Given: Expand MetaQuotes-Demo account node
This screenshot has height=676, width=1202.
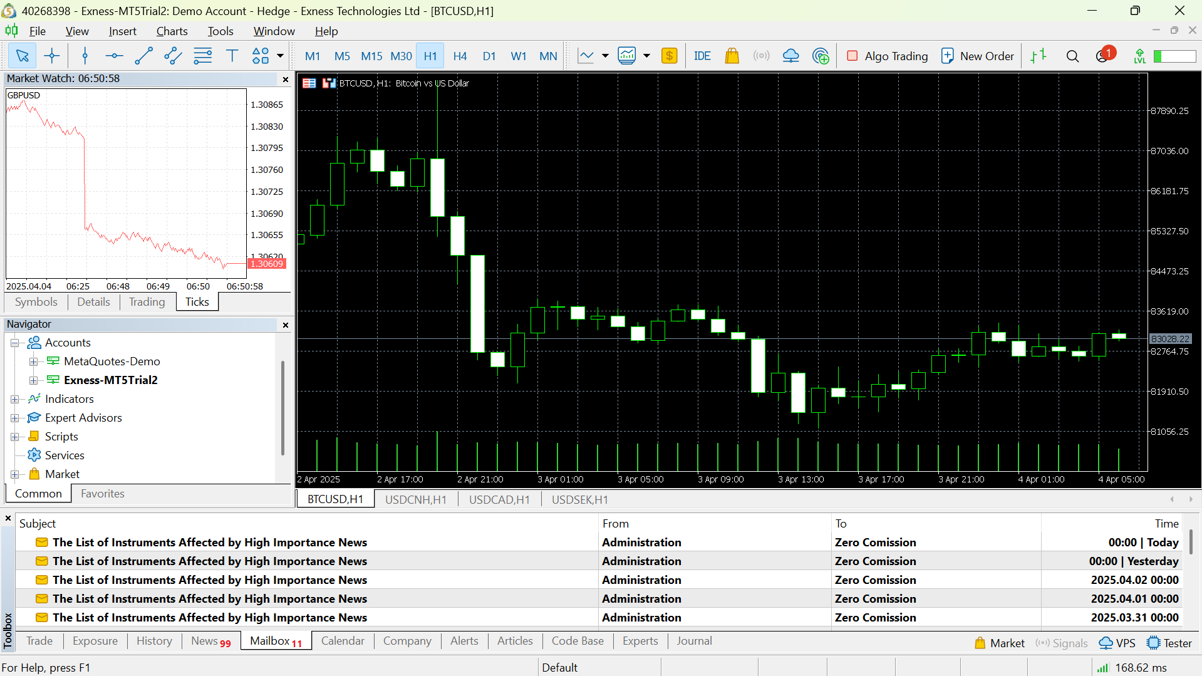Looking at the screenshot, I should (33, 361).
